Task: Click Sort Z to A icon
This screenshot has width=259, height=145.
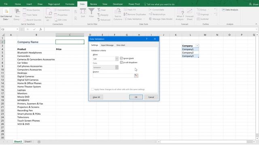Action: click(76, 18)
